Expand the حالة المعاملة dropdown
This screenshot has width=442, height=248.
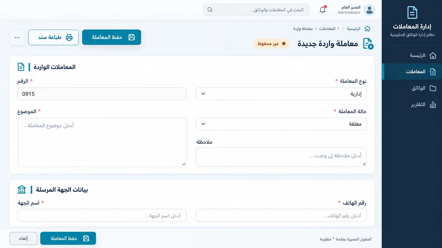pyautogui.click(x=281, y=124)
